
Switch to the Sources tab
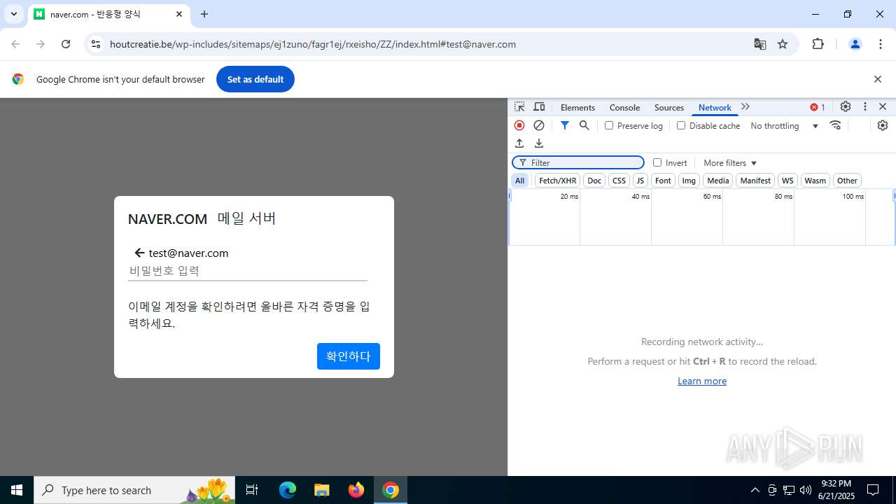click(x=668, y=107)
